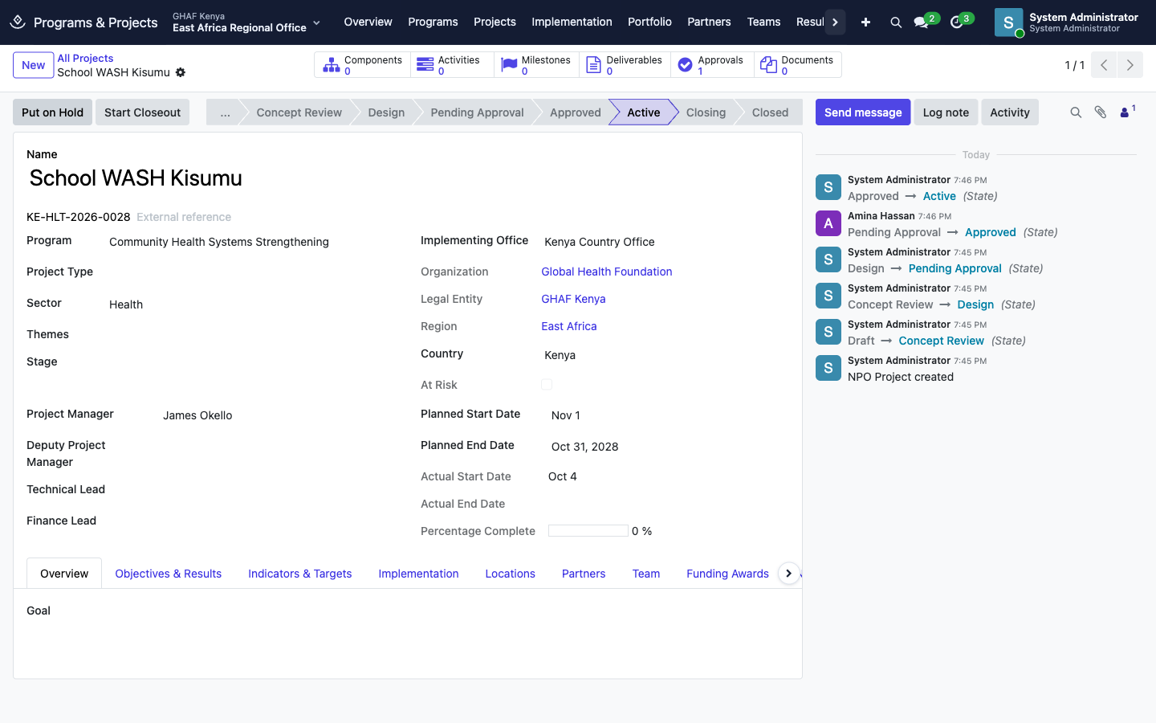The image size is (1156, 723).
Task: Open Components smart button
Action: coord(363,65)
